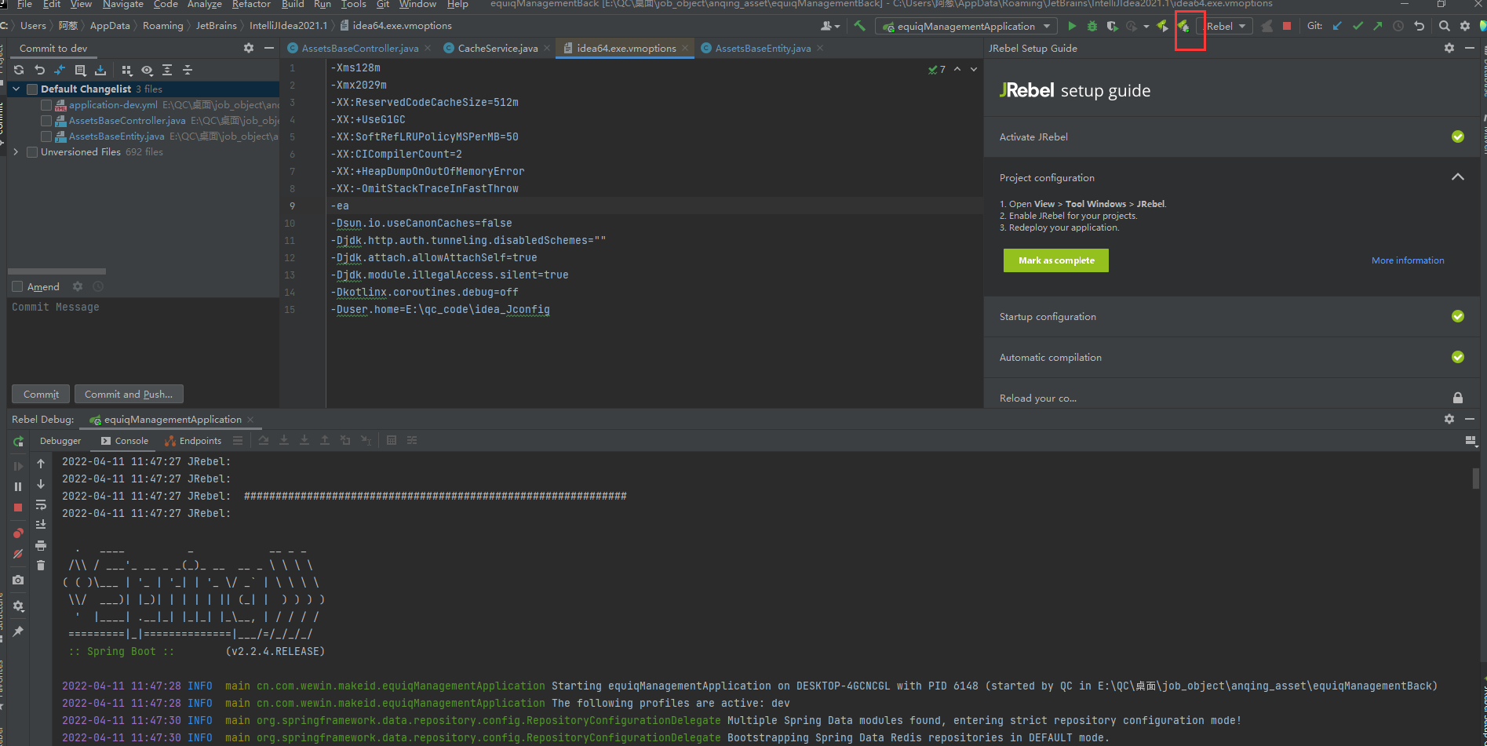Image resolution: width=1487 pixels, height=746 pixels.
Task: Click the Update Project Git pull icon
Action: pyautogui.click(x=1337, y=26)
